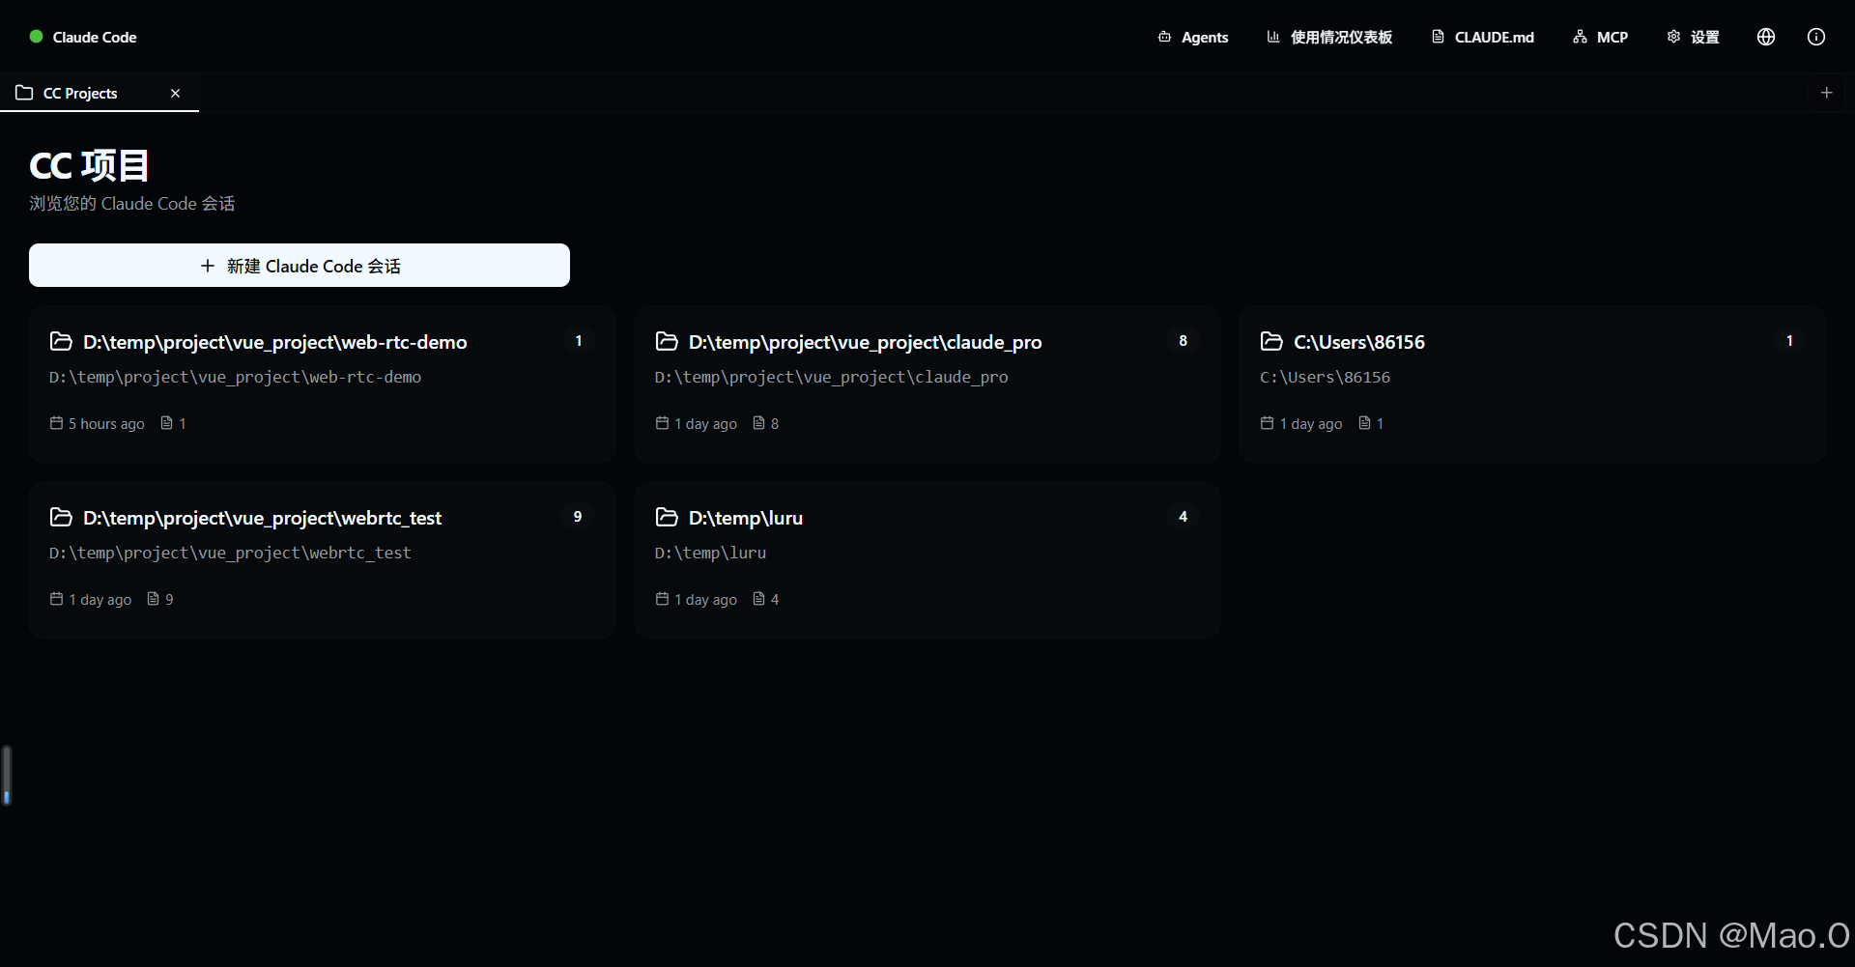Viewport: 1855px width, 967px height.
Task: Add a new tab with plus button
Action: 1826,93
